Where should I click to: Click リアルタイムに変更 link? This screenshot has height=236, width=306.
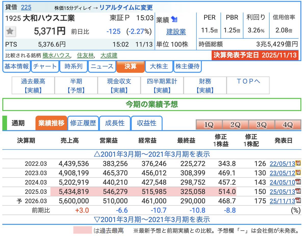pos(126,8)
